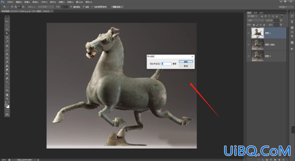The image size is (295, 161).
Task: Select the Clone Stamp tool
Action: pyautogui.click(x=7, y=54)
